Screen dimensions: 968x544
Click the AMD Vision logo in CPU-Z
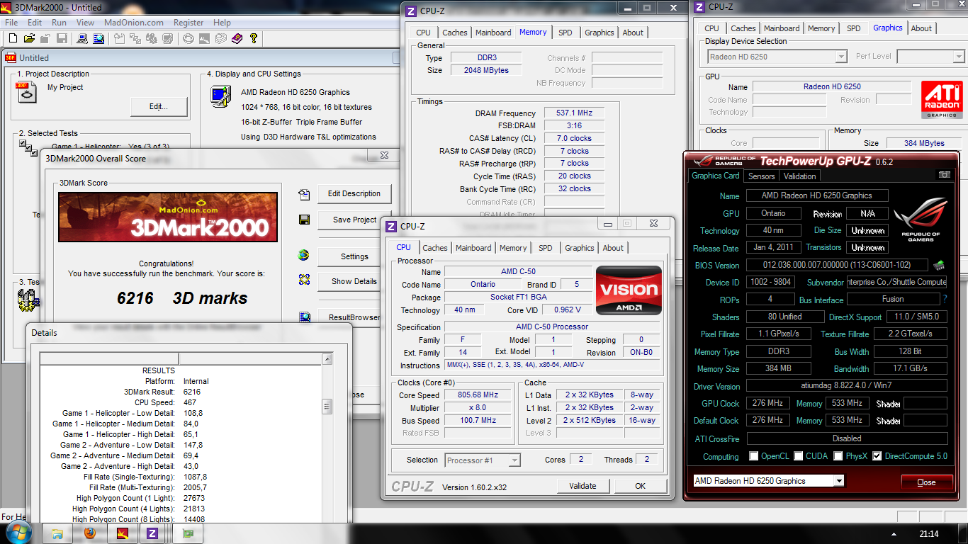tap(629, 290)
